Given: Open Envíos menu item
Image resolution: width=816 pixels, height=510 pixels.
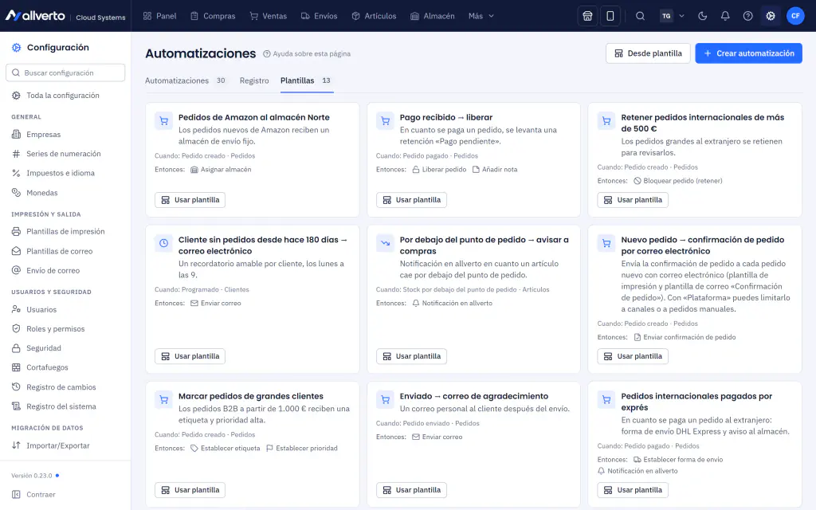Looking at the screenshot, I should (319, 16).
